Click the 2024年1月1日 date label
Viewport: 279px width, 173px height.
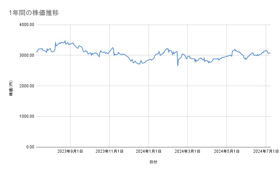(149, 152)
